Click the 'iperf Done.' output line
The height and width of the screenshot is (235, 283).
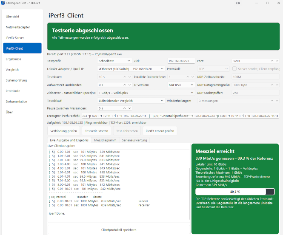[57, 213]
